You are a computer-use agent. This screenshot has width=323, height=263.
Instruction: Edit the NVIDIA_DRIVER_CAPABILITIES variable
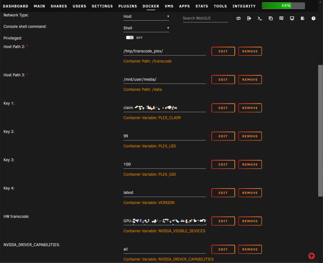[x=223, y=249]
